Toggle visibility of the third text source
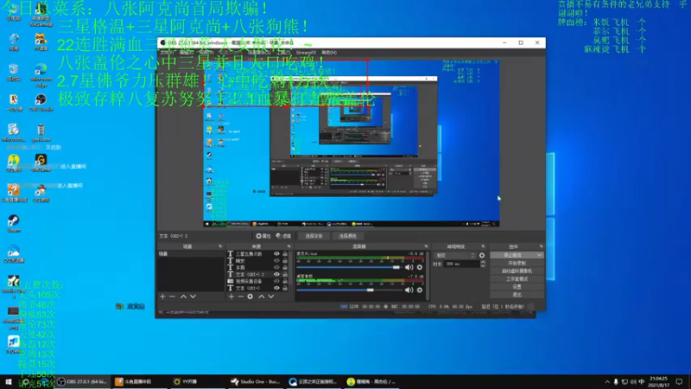Viewport: 691px width, 389px height. click(x=276, y=267)
